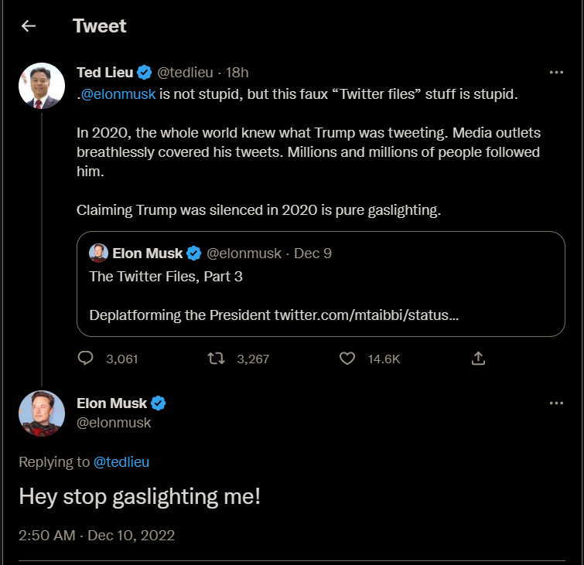Like Ted Lieu's tweet with heart icon
The height and width of the screenshot is (565, 584).
347,359
